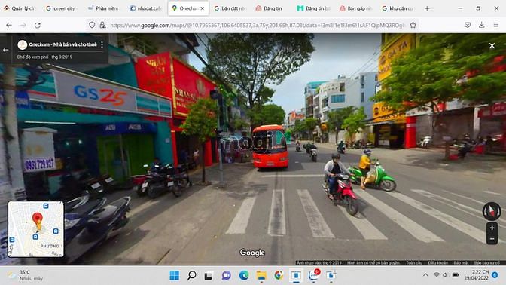Go back in browser history
506x285 pixels.
9,25
